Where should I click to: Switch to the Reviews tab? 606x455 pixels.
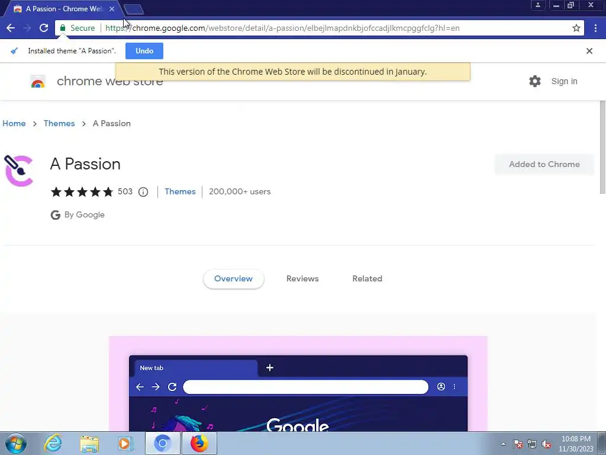click(302, 278)
